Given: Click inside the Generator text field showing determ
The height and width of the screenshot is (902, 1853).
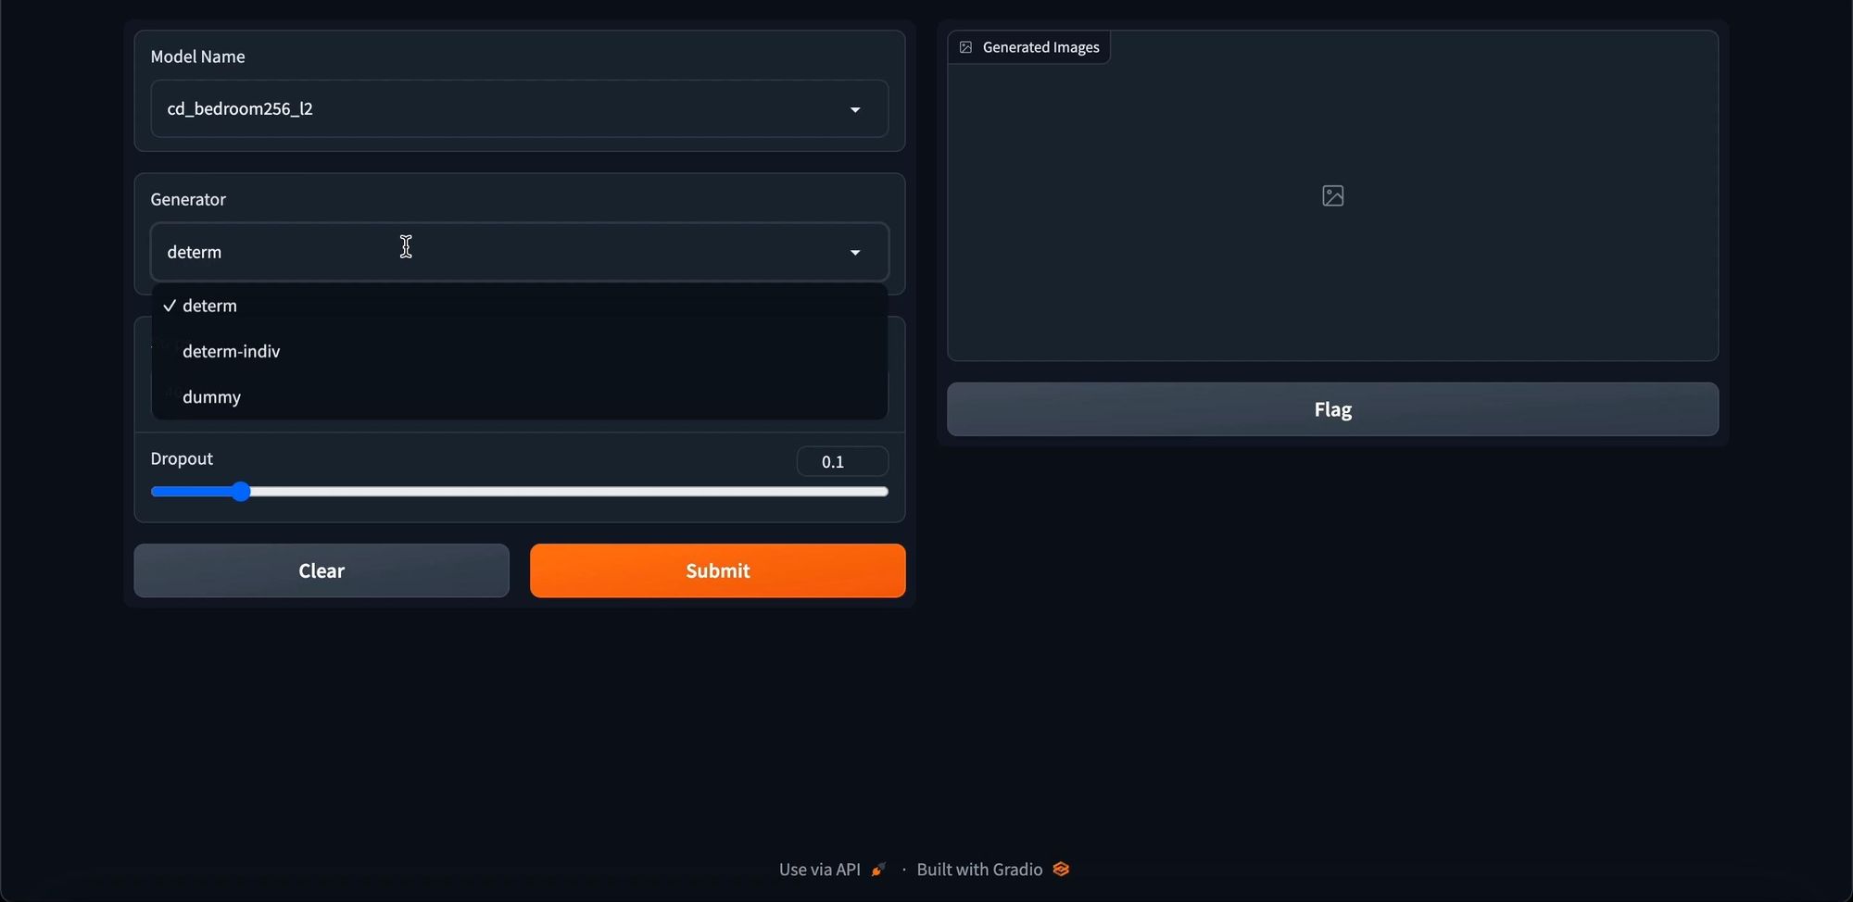Looking at the screenshot, I should point(500,252).
